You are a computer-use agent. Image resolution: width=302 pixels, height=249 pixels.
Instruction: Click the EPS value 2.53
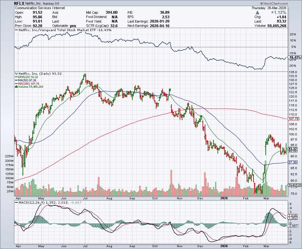click(166, 17)
